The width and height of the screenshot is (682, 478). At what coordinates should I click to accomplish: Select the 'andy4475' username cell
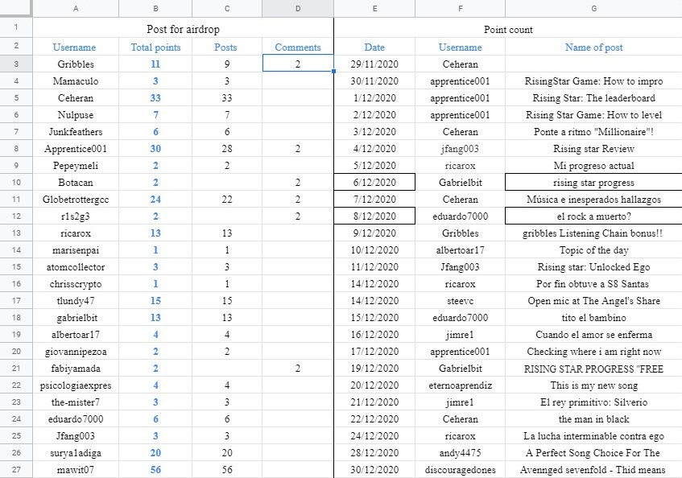461,453
